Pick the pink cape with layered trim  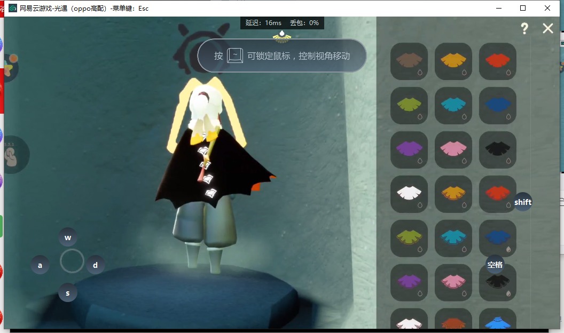453,282
